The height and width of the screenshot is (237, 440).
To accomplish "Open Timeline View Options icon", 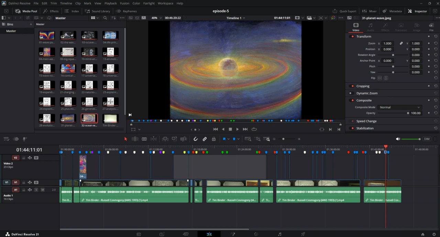I will pyautogui.click(x=6, y=139).
